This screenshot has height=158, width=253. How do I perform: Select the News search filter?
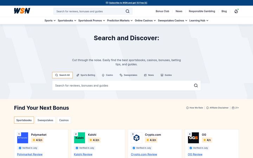click(149, 75)
